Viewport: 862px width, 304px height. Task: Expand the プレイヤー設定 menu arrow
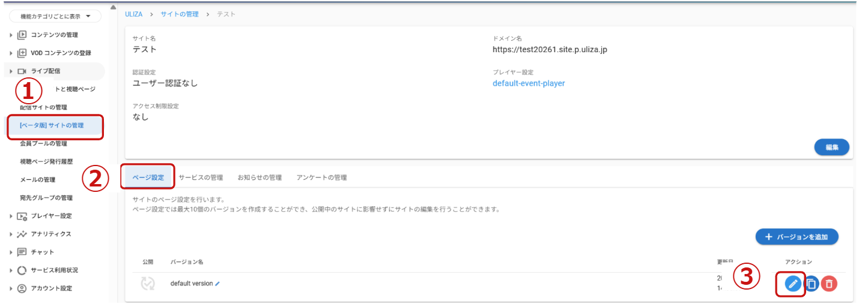click(11, 216)
